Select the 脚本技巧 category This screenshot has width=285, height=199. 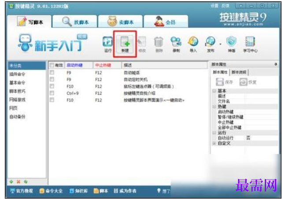27,91
